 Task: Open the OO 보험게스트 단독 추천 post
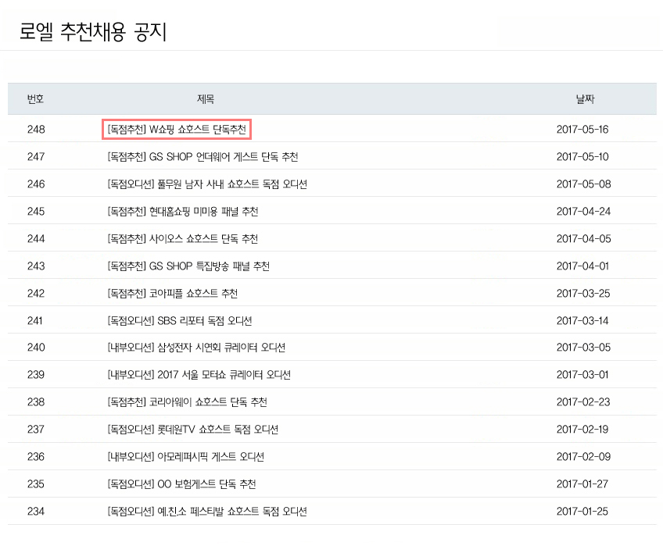pos(182,484)
